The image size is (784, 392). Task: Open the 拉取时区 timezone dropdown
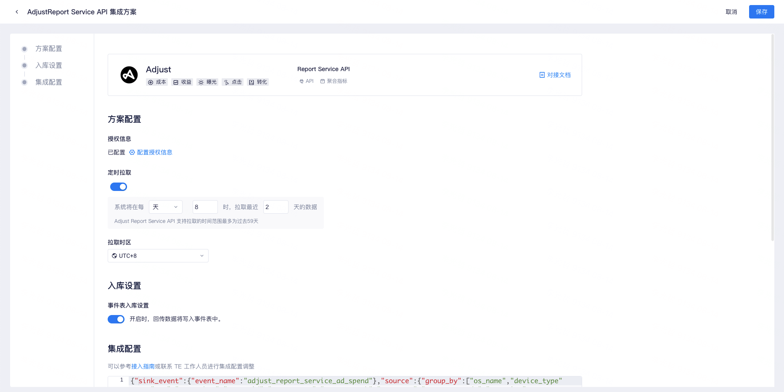click(158, 255)
